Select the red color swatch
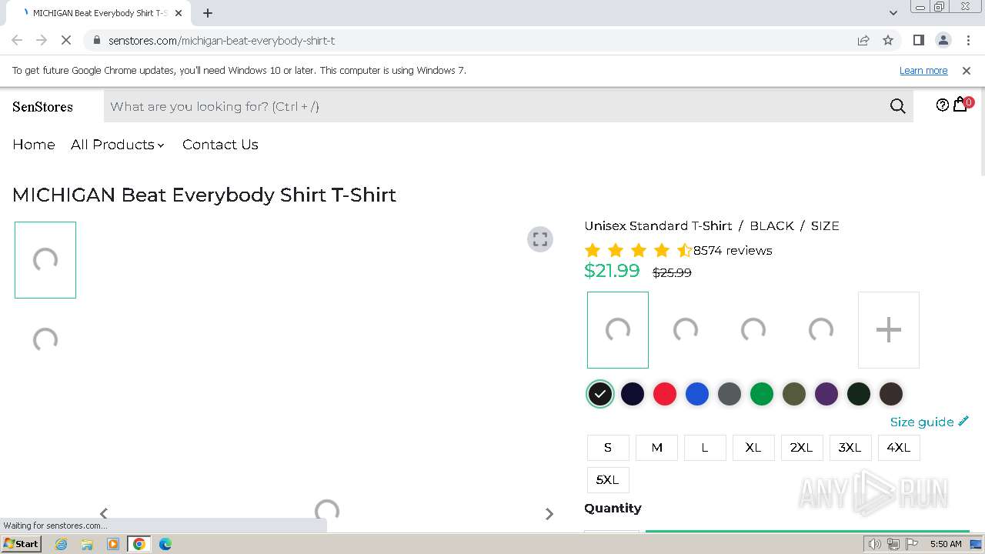 tap(665, 394)
